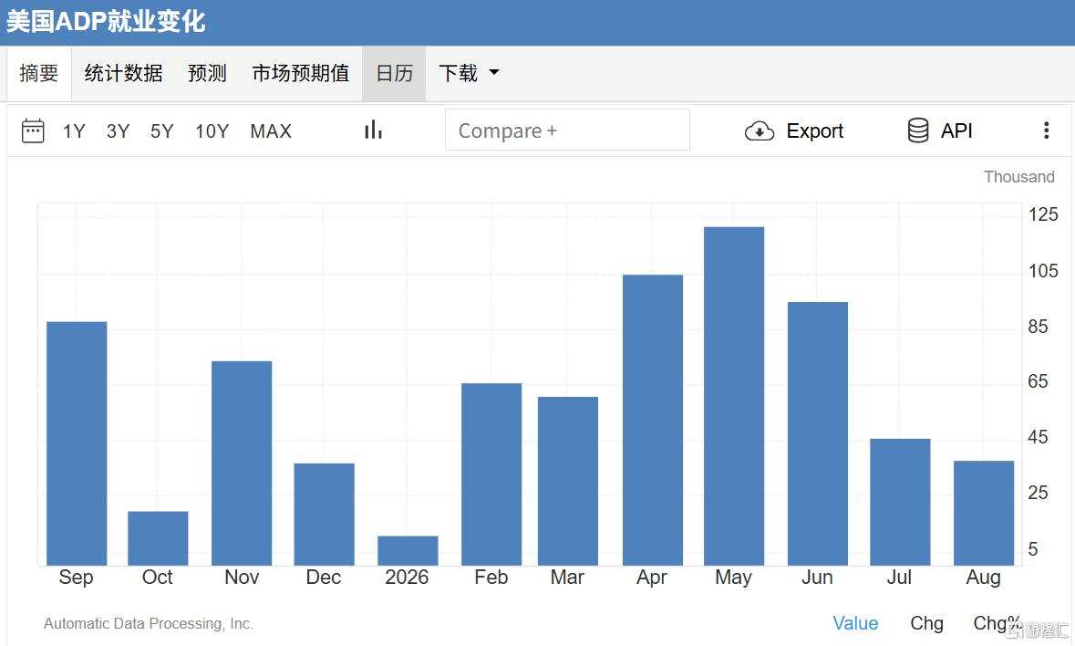Select the Chg% display mode
Image resolution: width=1075 pixels, height=646 pixels.
point(997,623)
